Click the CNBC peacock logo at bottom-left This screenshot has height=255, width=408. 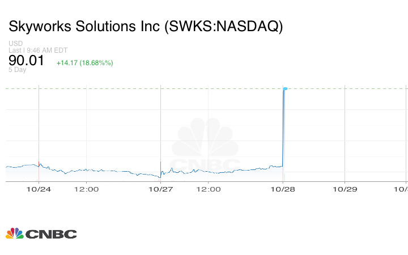coord(15,233)
